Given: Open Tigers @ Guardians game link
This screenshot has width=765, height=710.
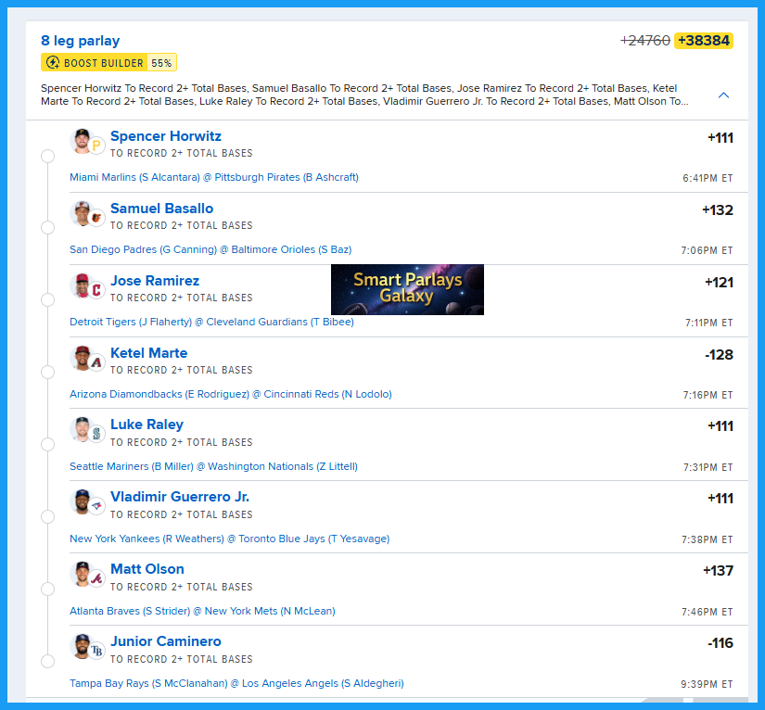Looking at the screenshot, I should (x=211, y=322).
